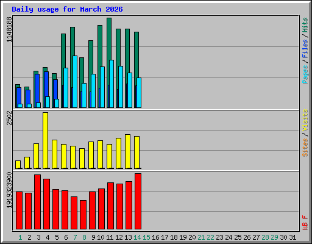Viewport: 312px width, 244px height.
Task: Click the red KB bar for day 8
Action: pos(83,215)
